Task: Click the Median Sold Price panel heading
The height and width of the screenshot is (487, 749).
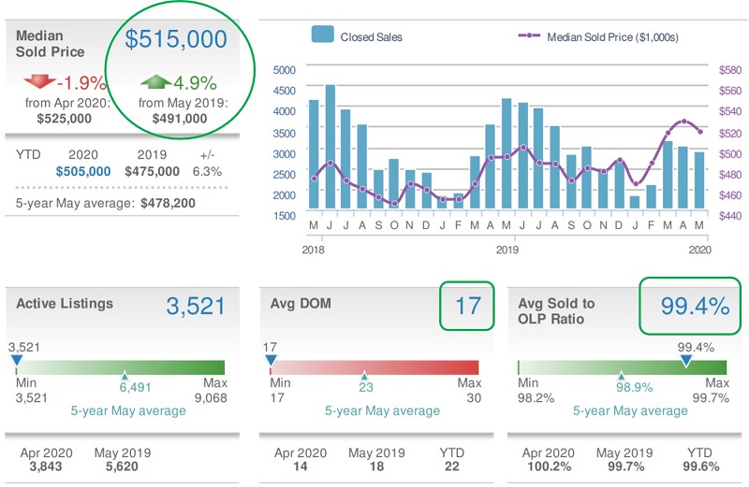Action: click(x=50, y=43)
